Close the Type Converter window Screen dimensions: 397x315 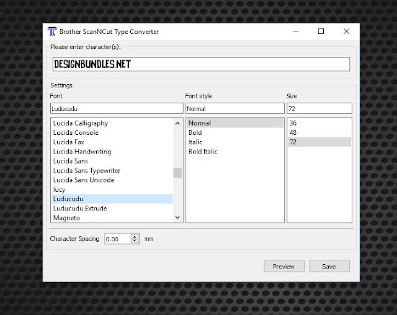click(347, 32)
